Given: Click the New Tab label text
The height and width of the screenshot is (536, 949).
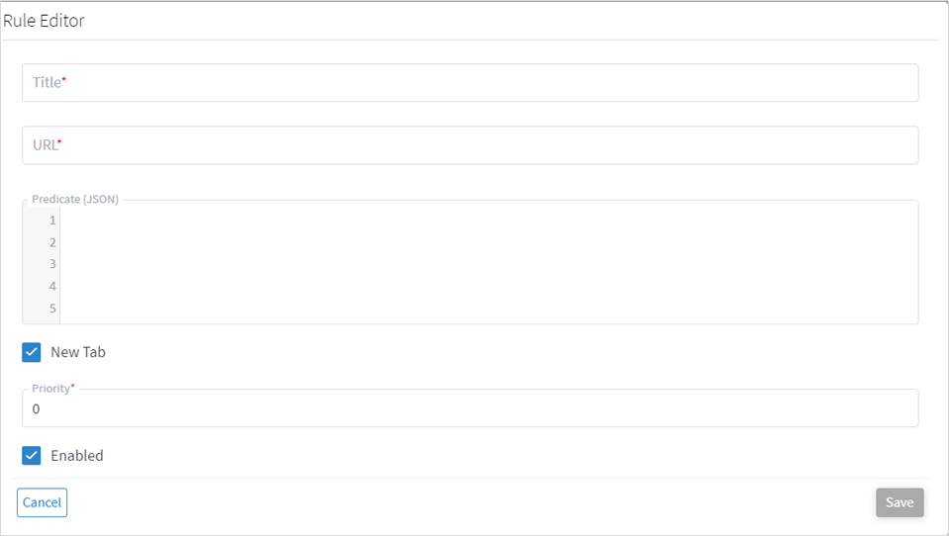Looking at the screenshot, I should click(x=78, y=352).
